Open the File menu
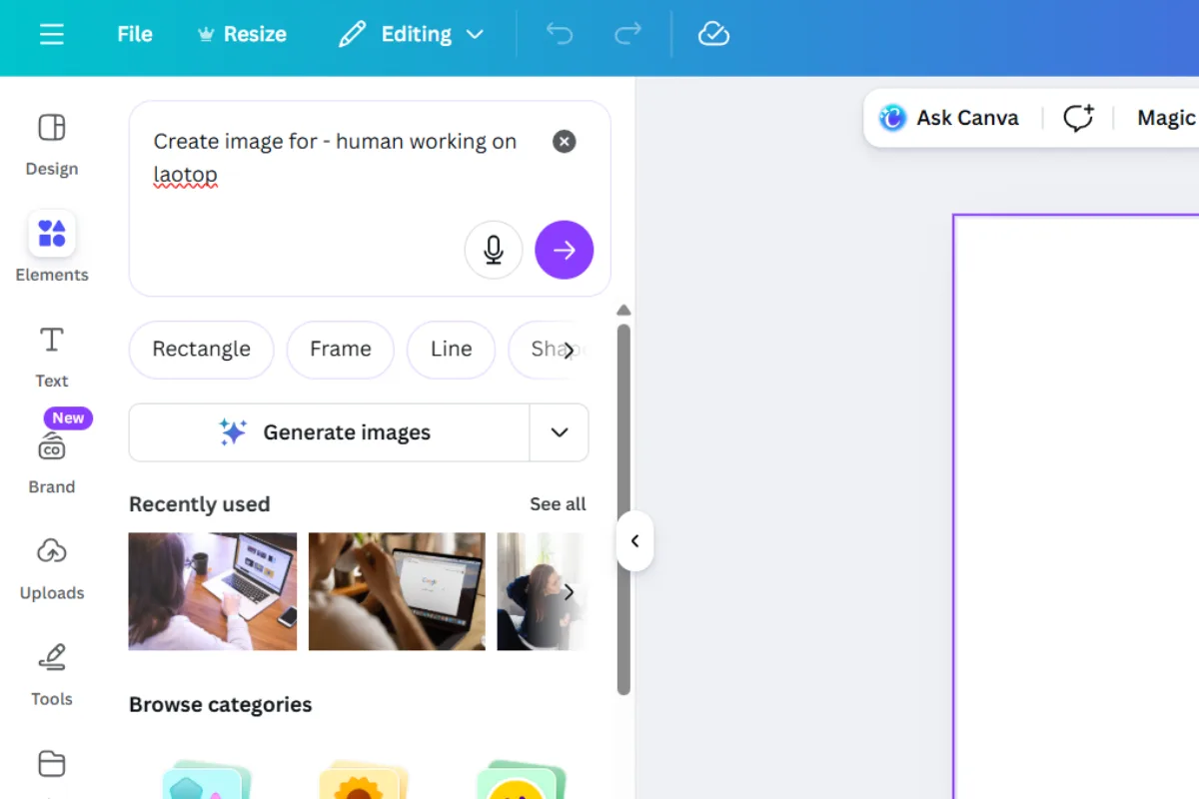 click(134, 33)
